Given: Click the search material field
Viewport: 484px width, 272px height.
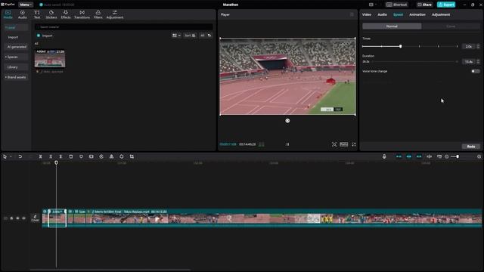Looking at the screenshot, I should (124, 27).
